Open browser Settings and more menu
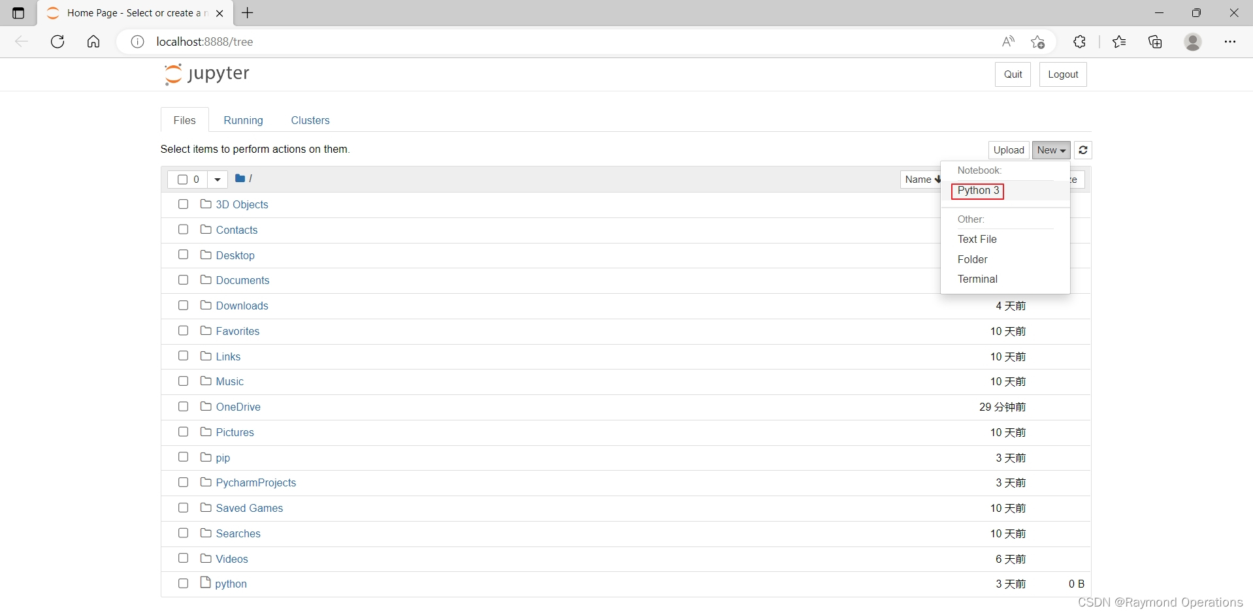1253x615 pixels. (x=1230, y=42)
